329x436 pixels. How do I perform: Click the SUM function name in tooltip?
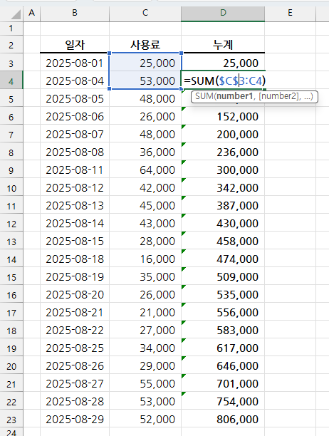[x=204, y=96]
